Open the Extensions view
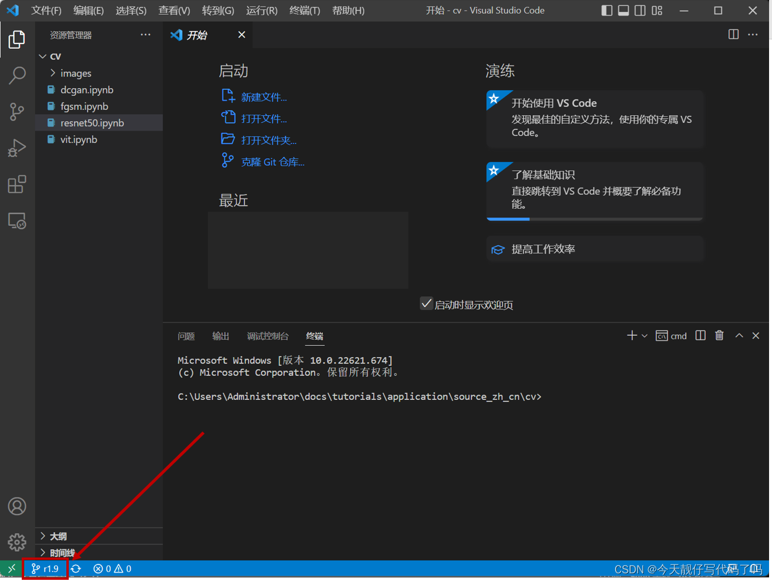The image size is (772, 581). click(16, 184)
